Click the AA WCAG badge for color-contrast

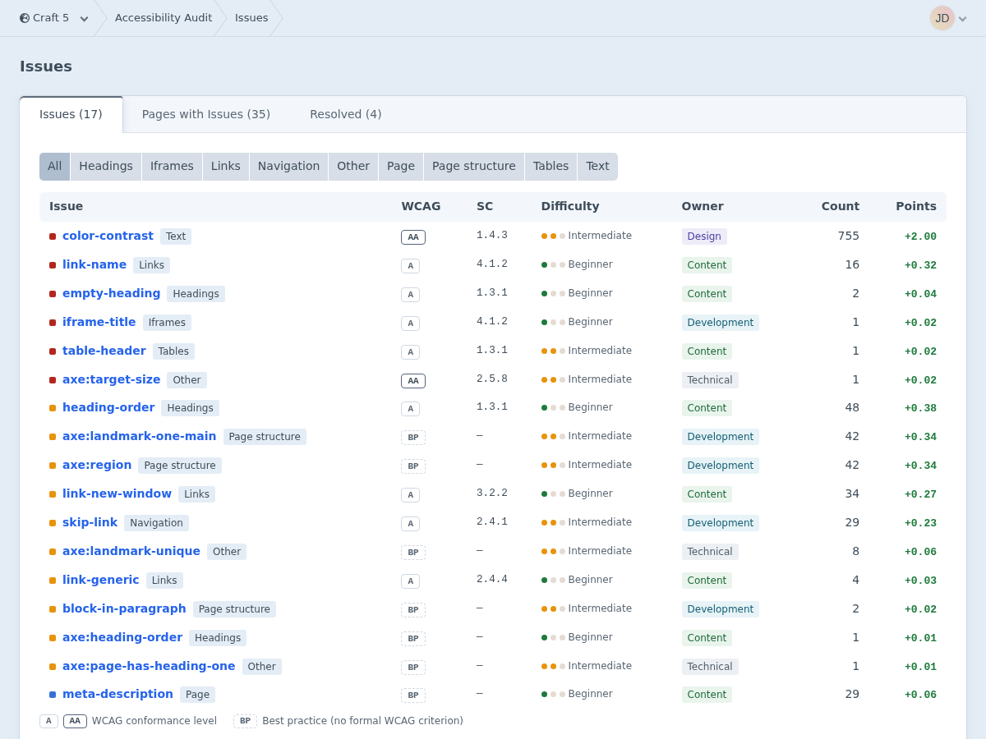413,237
